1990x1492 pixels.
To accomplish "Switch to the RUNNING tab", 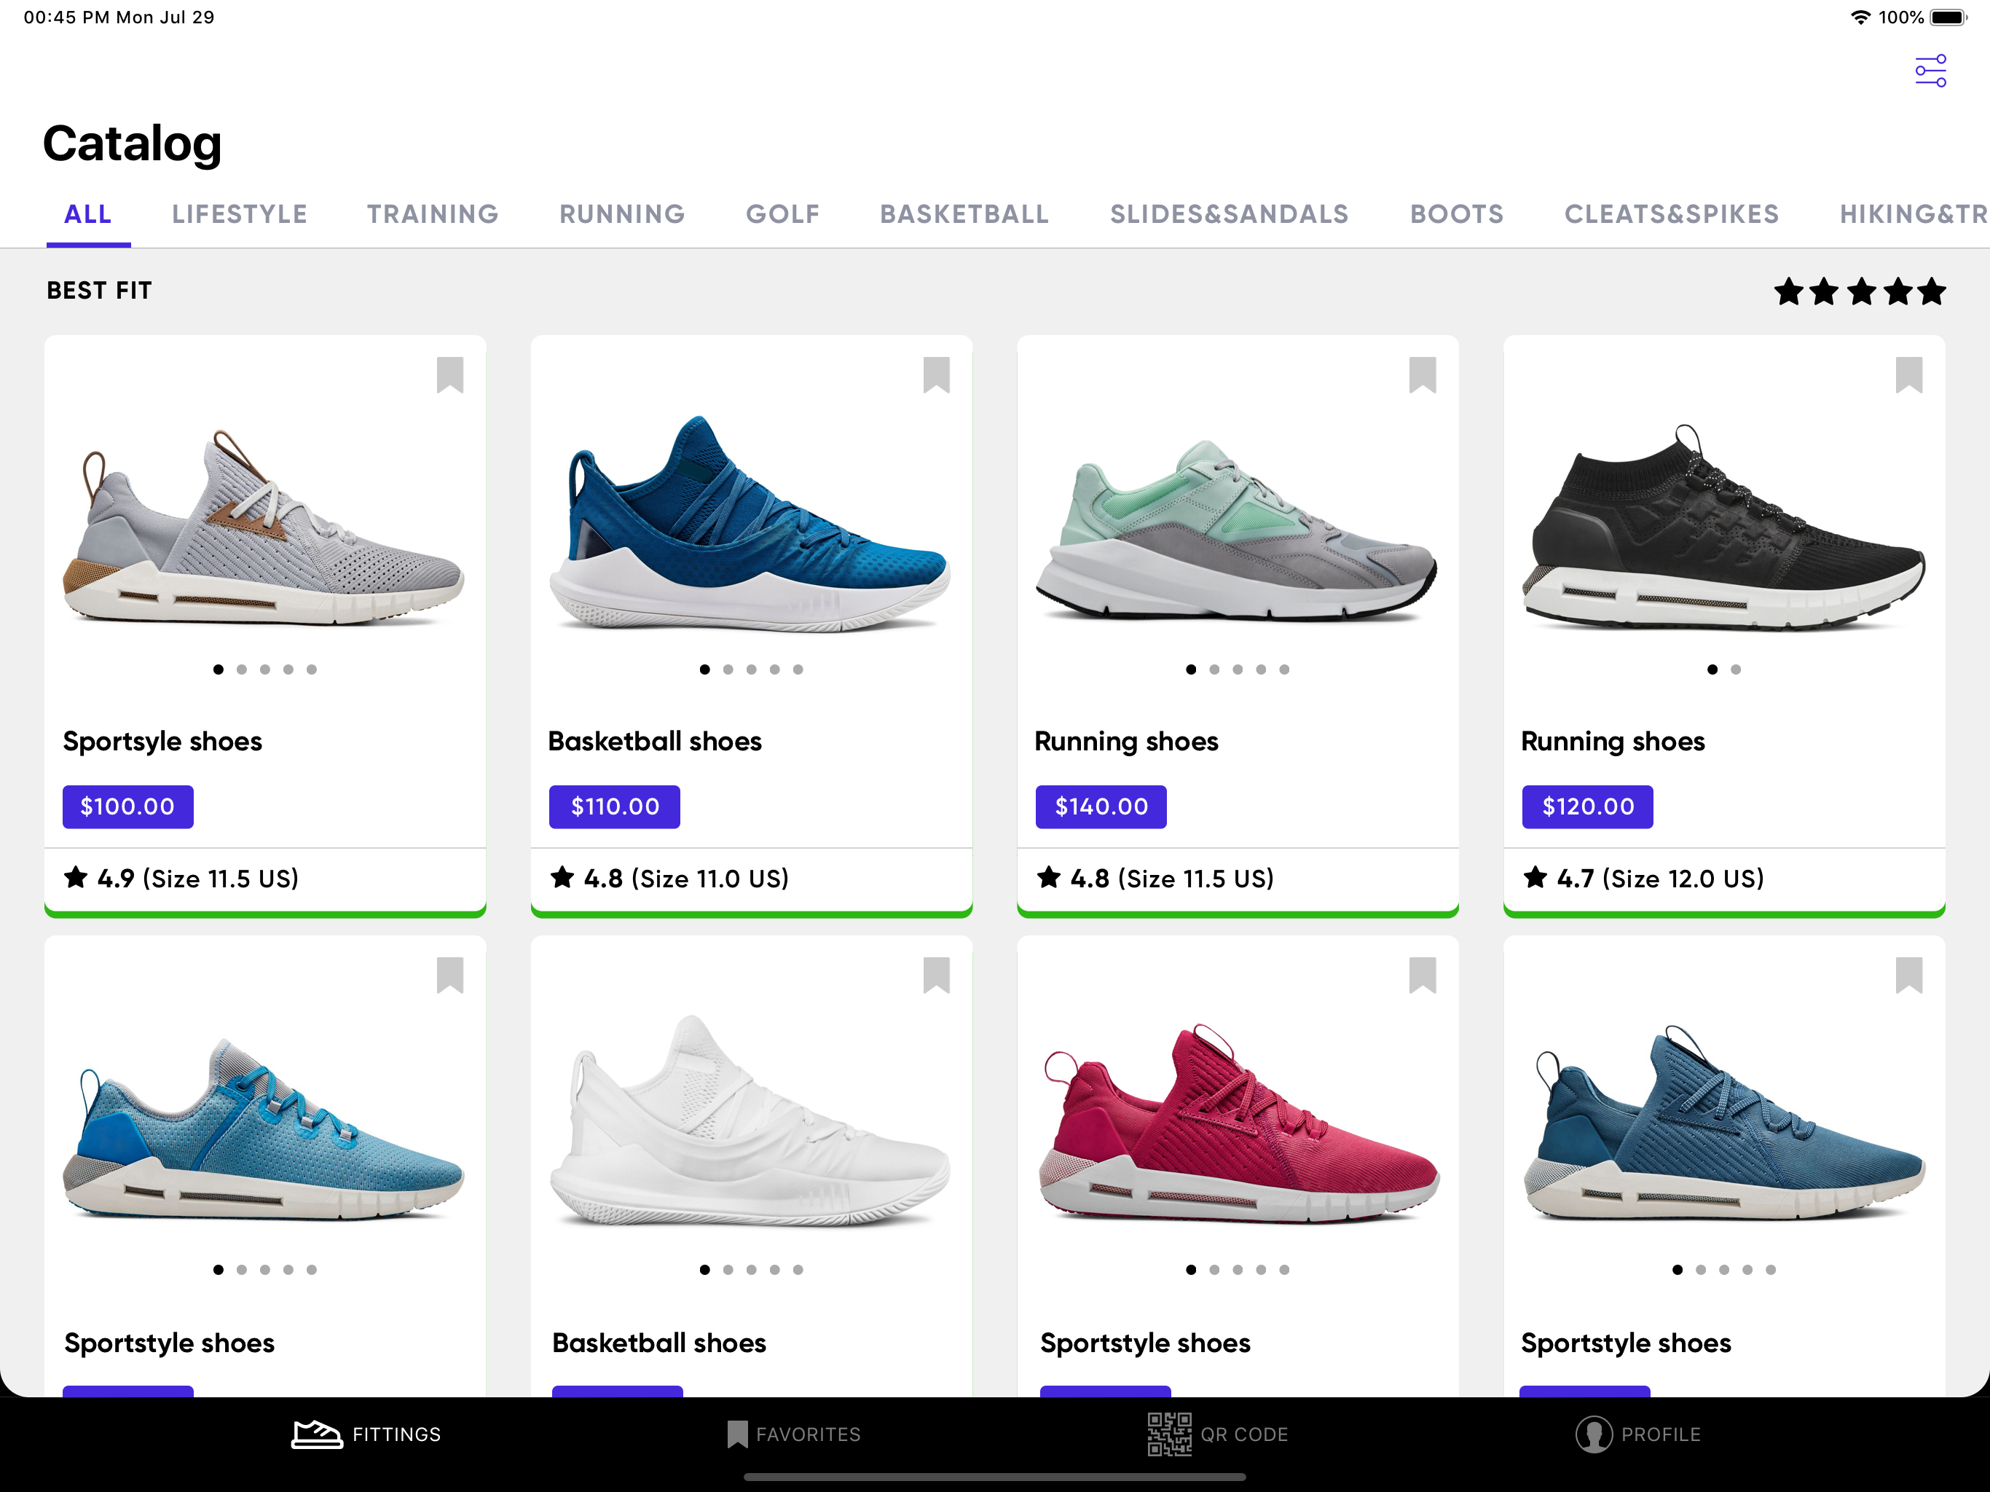I will (621, 214).
